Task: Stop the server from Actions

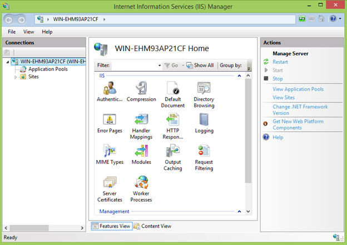Action: (x=277, y=79)
